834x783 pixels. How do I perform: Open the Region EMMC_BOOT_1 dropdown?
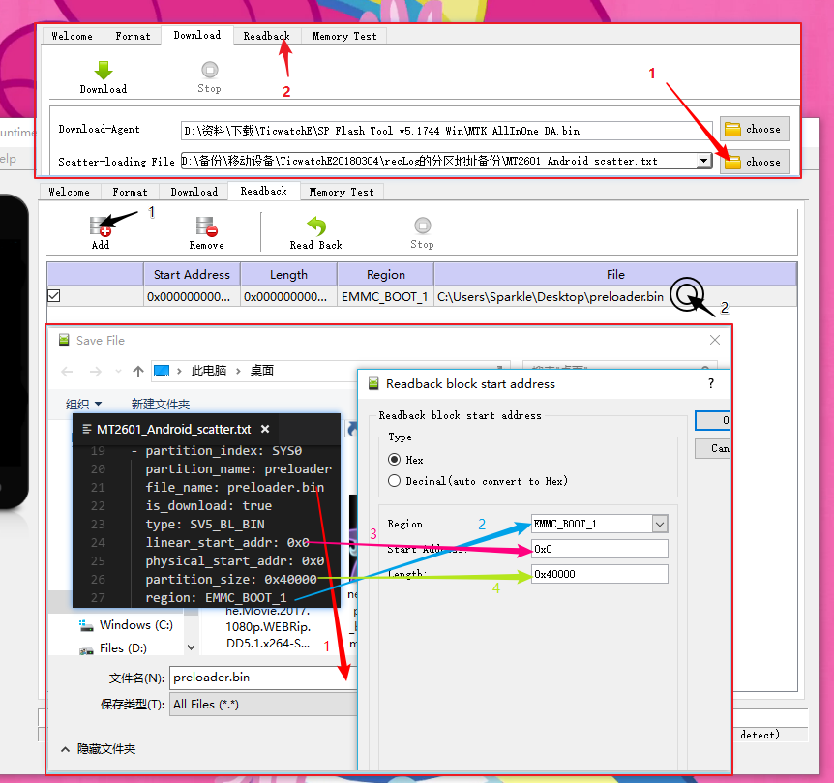[660, 524]
